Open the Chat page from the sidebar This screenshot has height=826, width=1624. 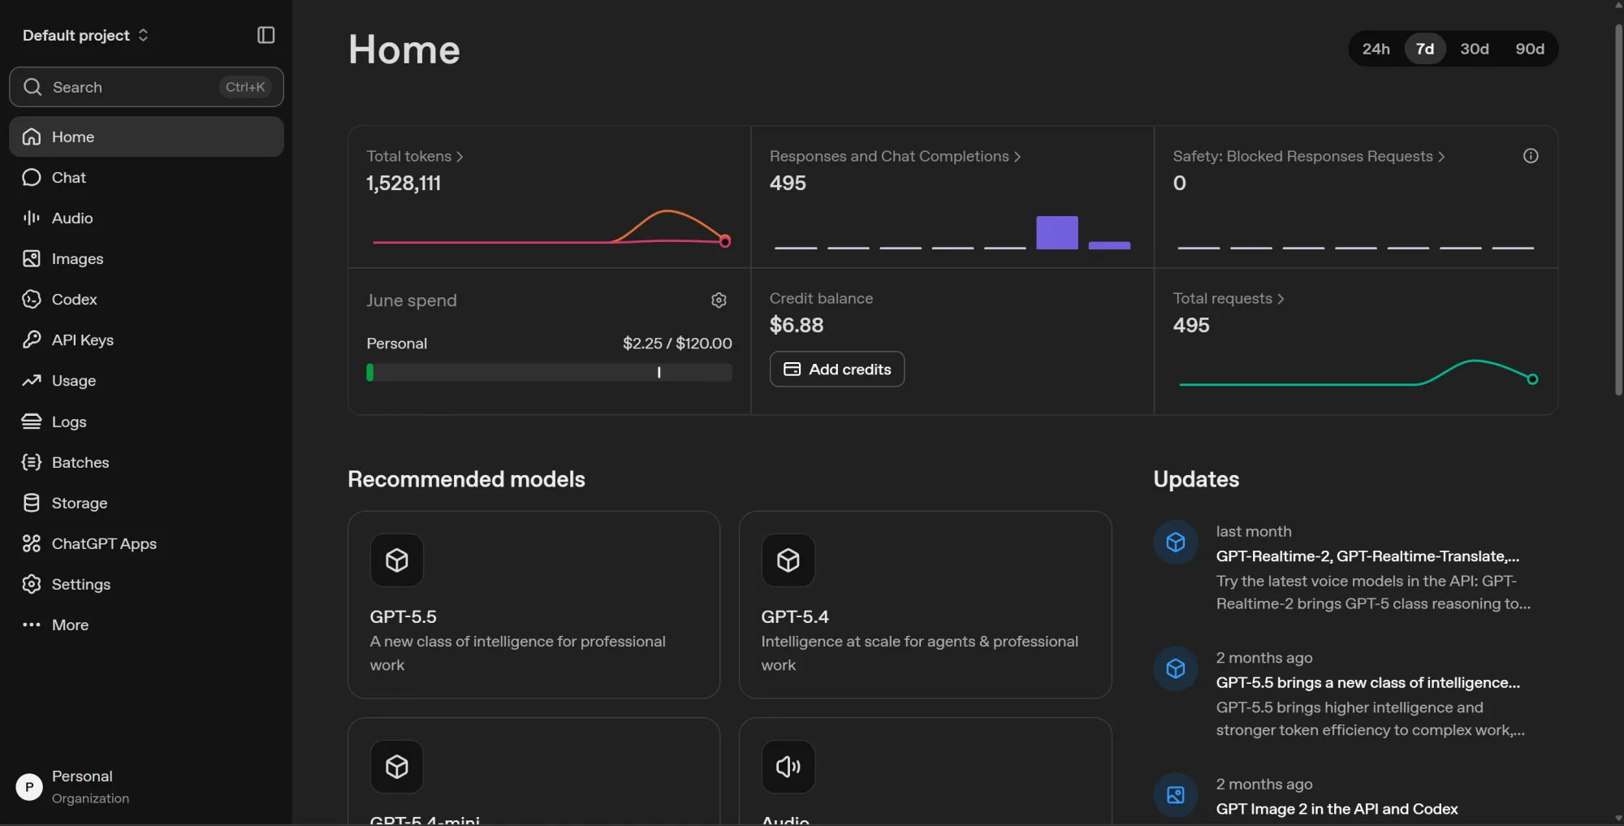(146, 177)
